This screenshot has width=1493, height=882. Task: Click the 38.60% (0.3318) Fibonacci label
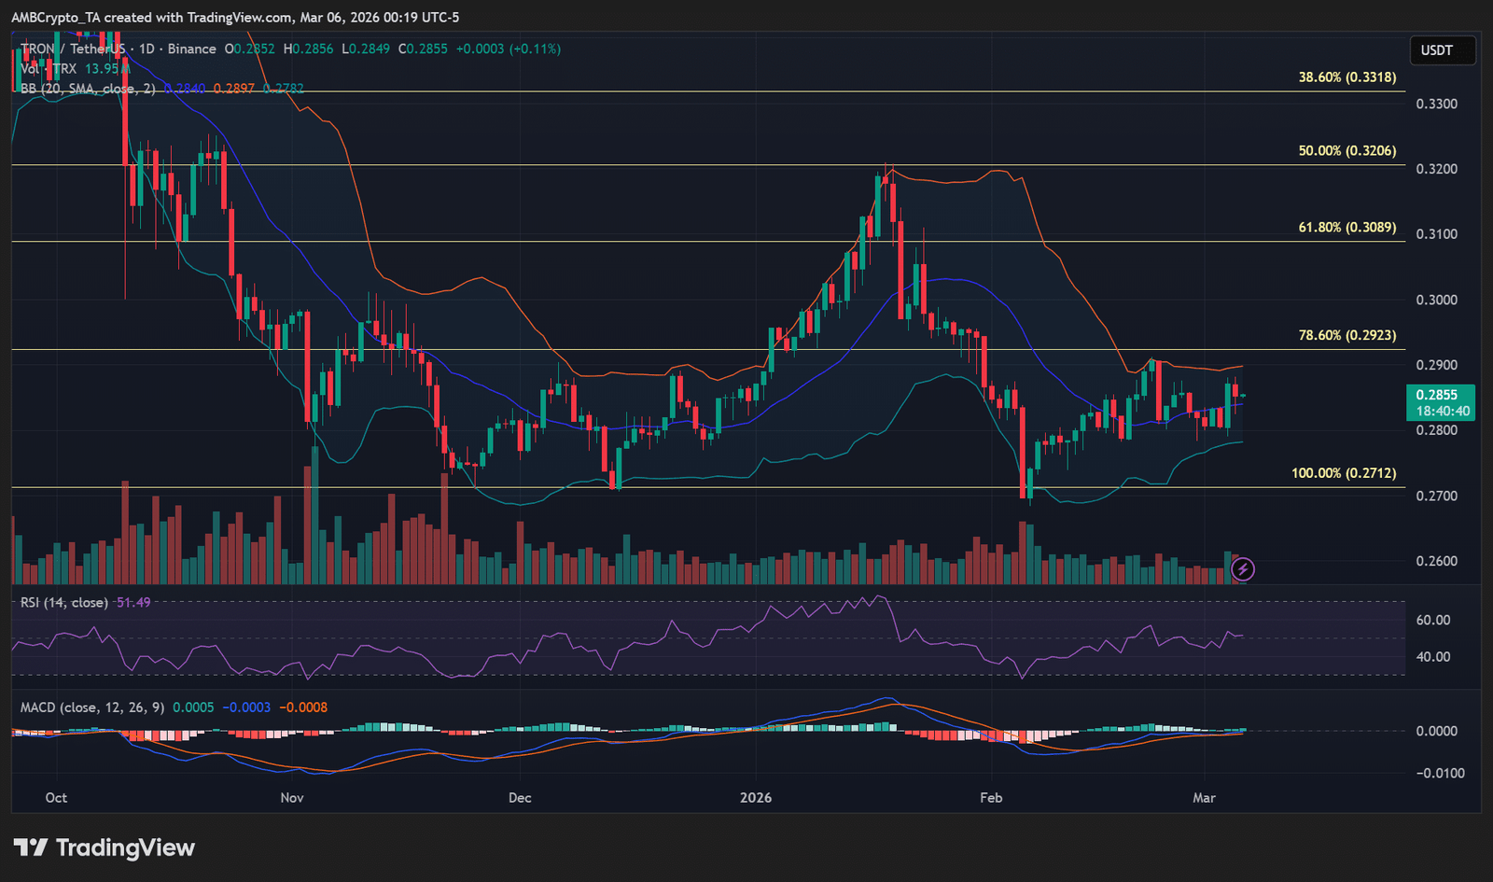coord(1346,77)
